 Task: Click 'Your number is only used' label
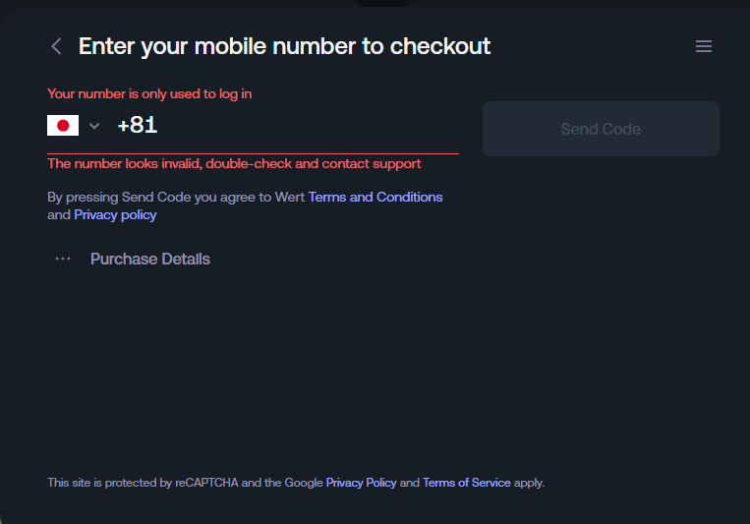tap(149, 93)
